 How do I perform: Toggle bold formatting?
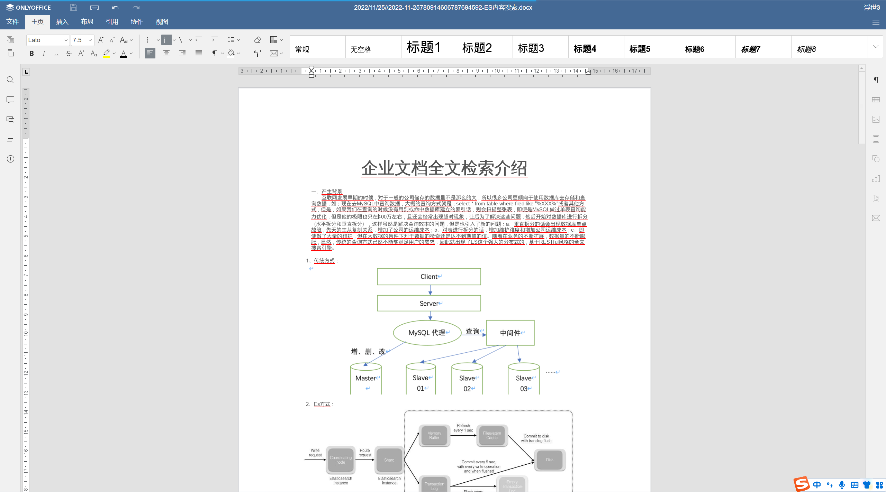pos(31,53)
